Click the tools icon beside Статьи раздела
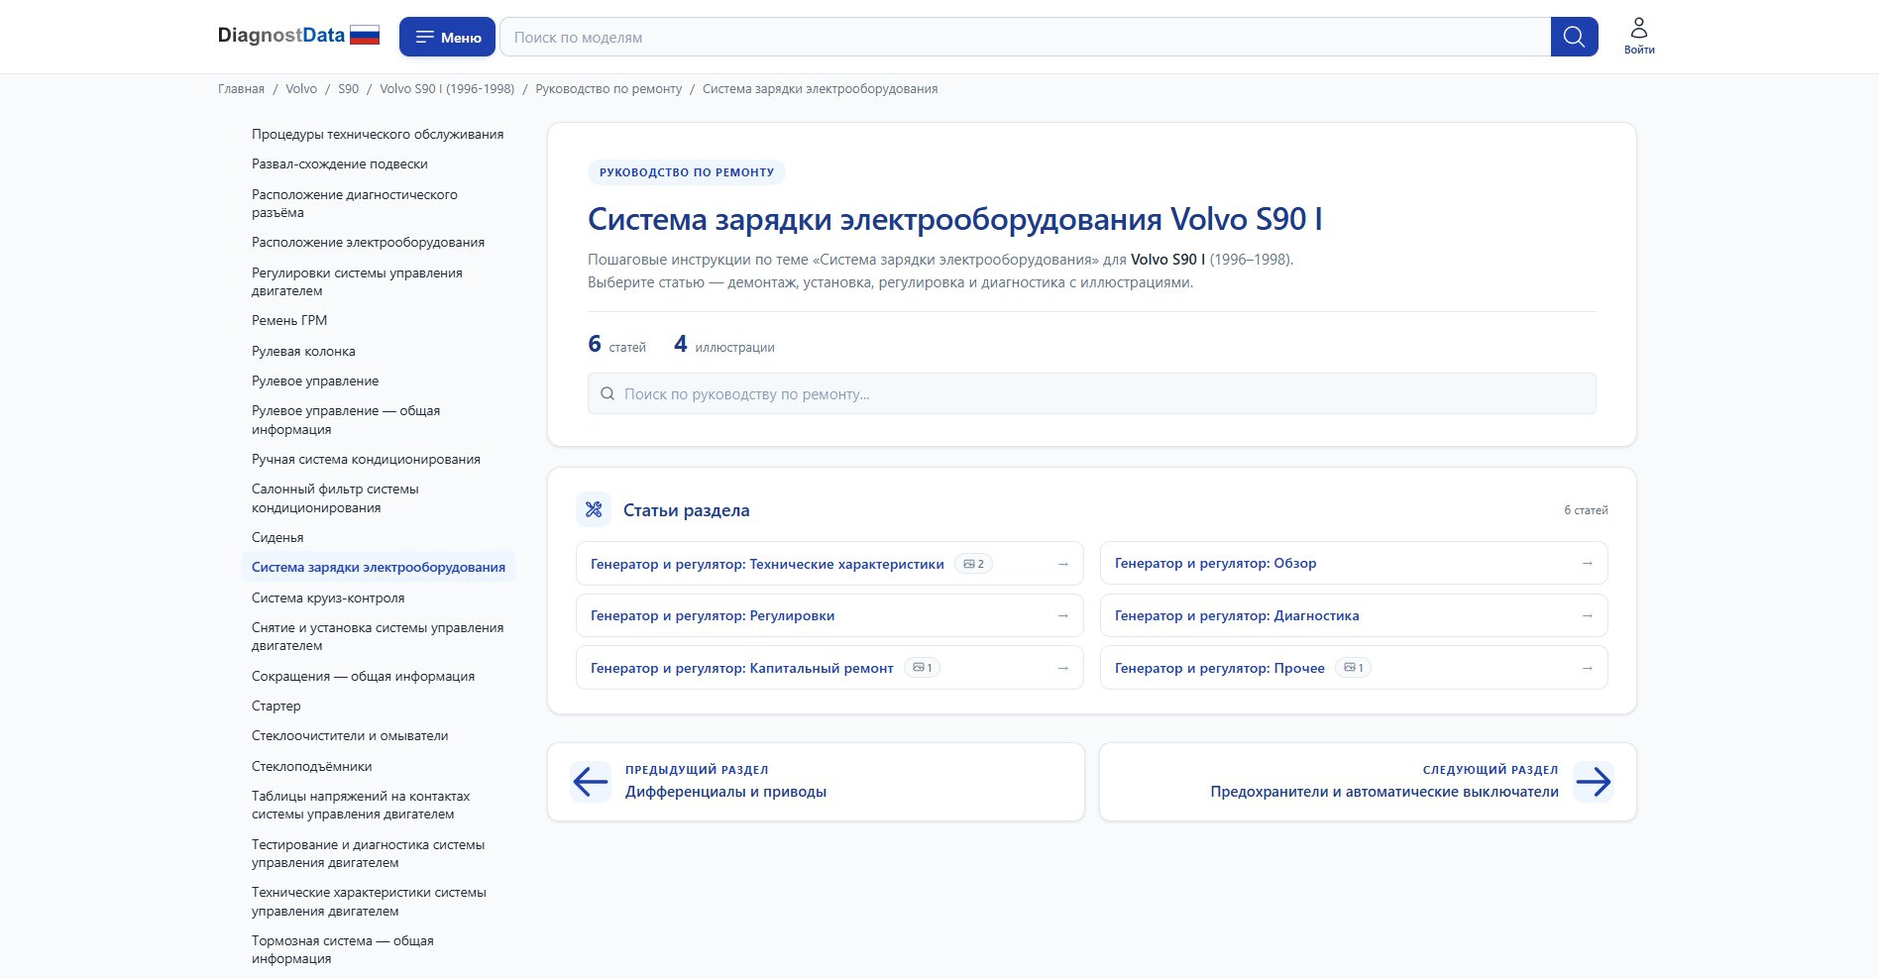The image size is (1879, 979). pyautogui.click(x=594, y=509)
